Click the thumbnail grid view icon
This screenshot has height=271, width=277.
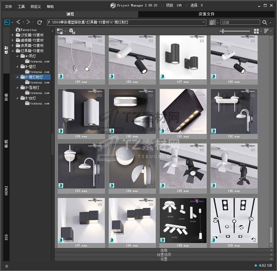tap(256, 31)
